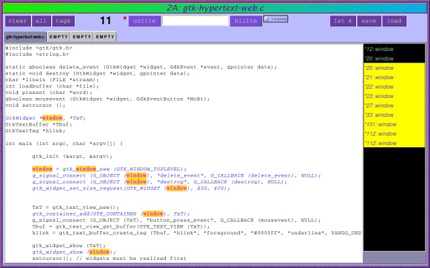Viewport: 430px width, 268px height.
Task: Select the '*23: window' list entry
Action: point(394,96)
